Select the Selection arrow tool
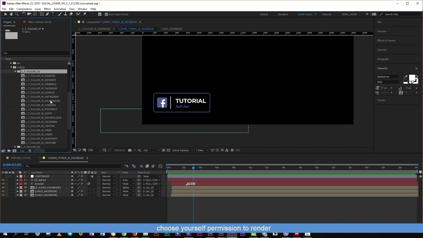 (5, 14)
